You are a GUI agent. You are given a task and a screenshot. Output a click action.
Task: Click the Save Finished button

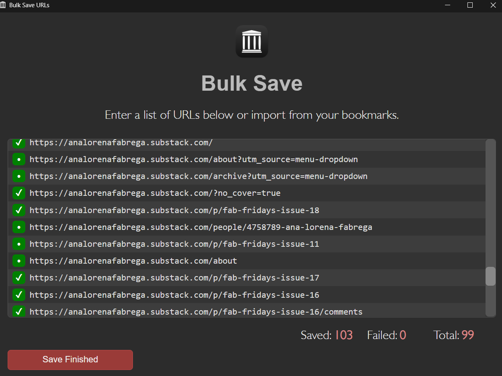70,360
